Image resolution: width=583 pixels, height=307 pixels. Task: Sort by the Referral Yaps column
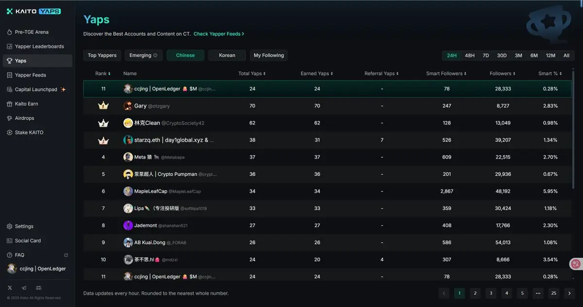pos(381,73)
